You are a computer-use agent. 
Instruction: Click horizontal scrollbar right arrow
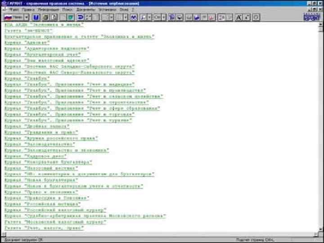[316, 234]
